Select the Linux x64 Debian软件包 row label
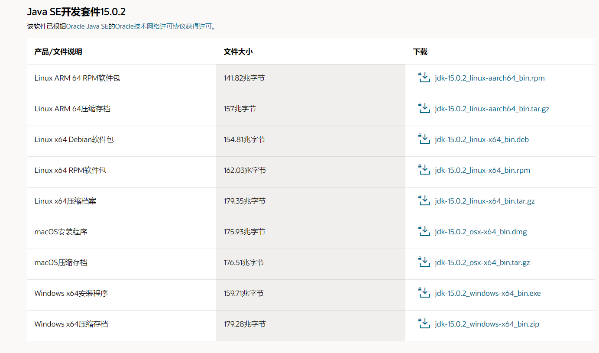This screenshot has height=353, width=599. pos(74,140)
